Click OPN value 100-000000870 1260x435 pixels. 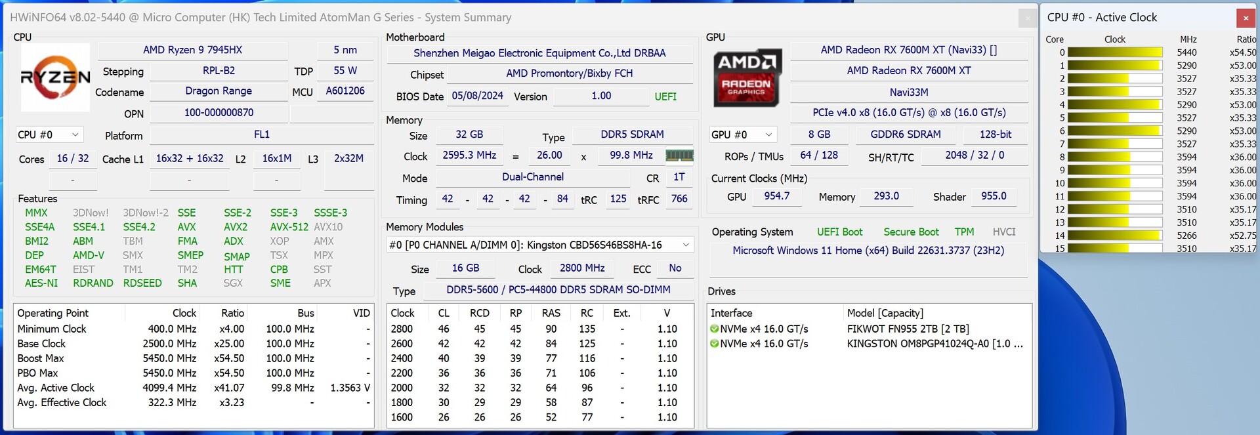pyautogui.click(x=219, y=113)
